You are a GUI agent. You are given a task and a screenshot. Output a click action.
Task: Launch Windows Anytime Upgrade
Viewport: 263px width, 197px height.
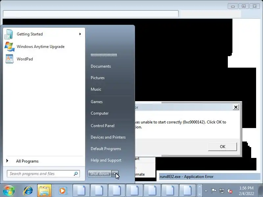[44, 47]
